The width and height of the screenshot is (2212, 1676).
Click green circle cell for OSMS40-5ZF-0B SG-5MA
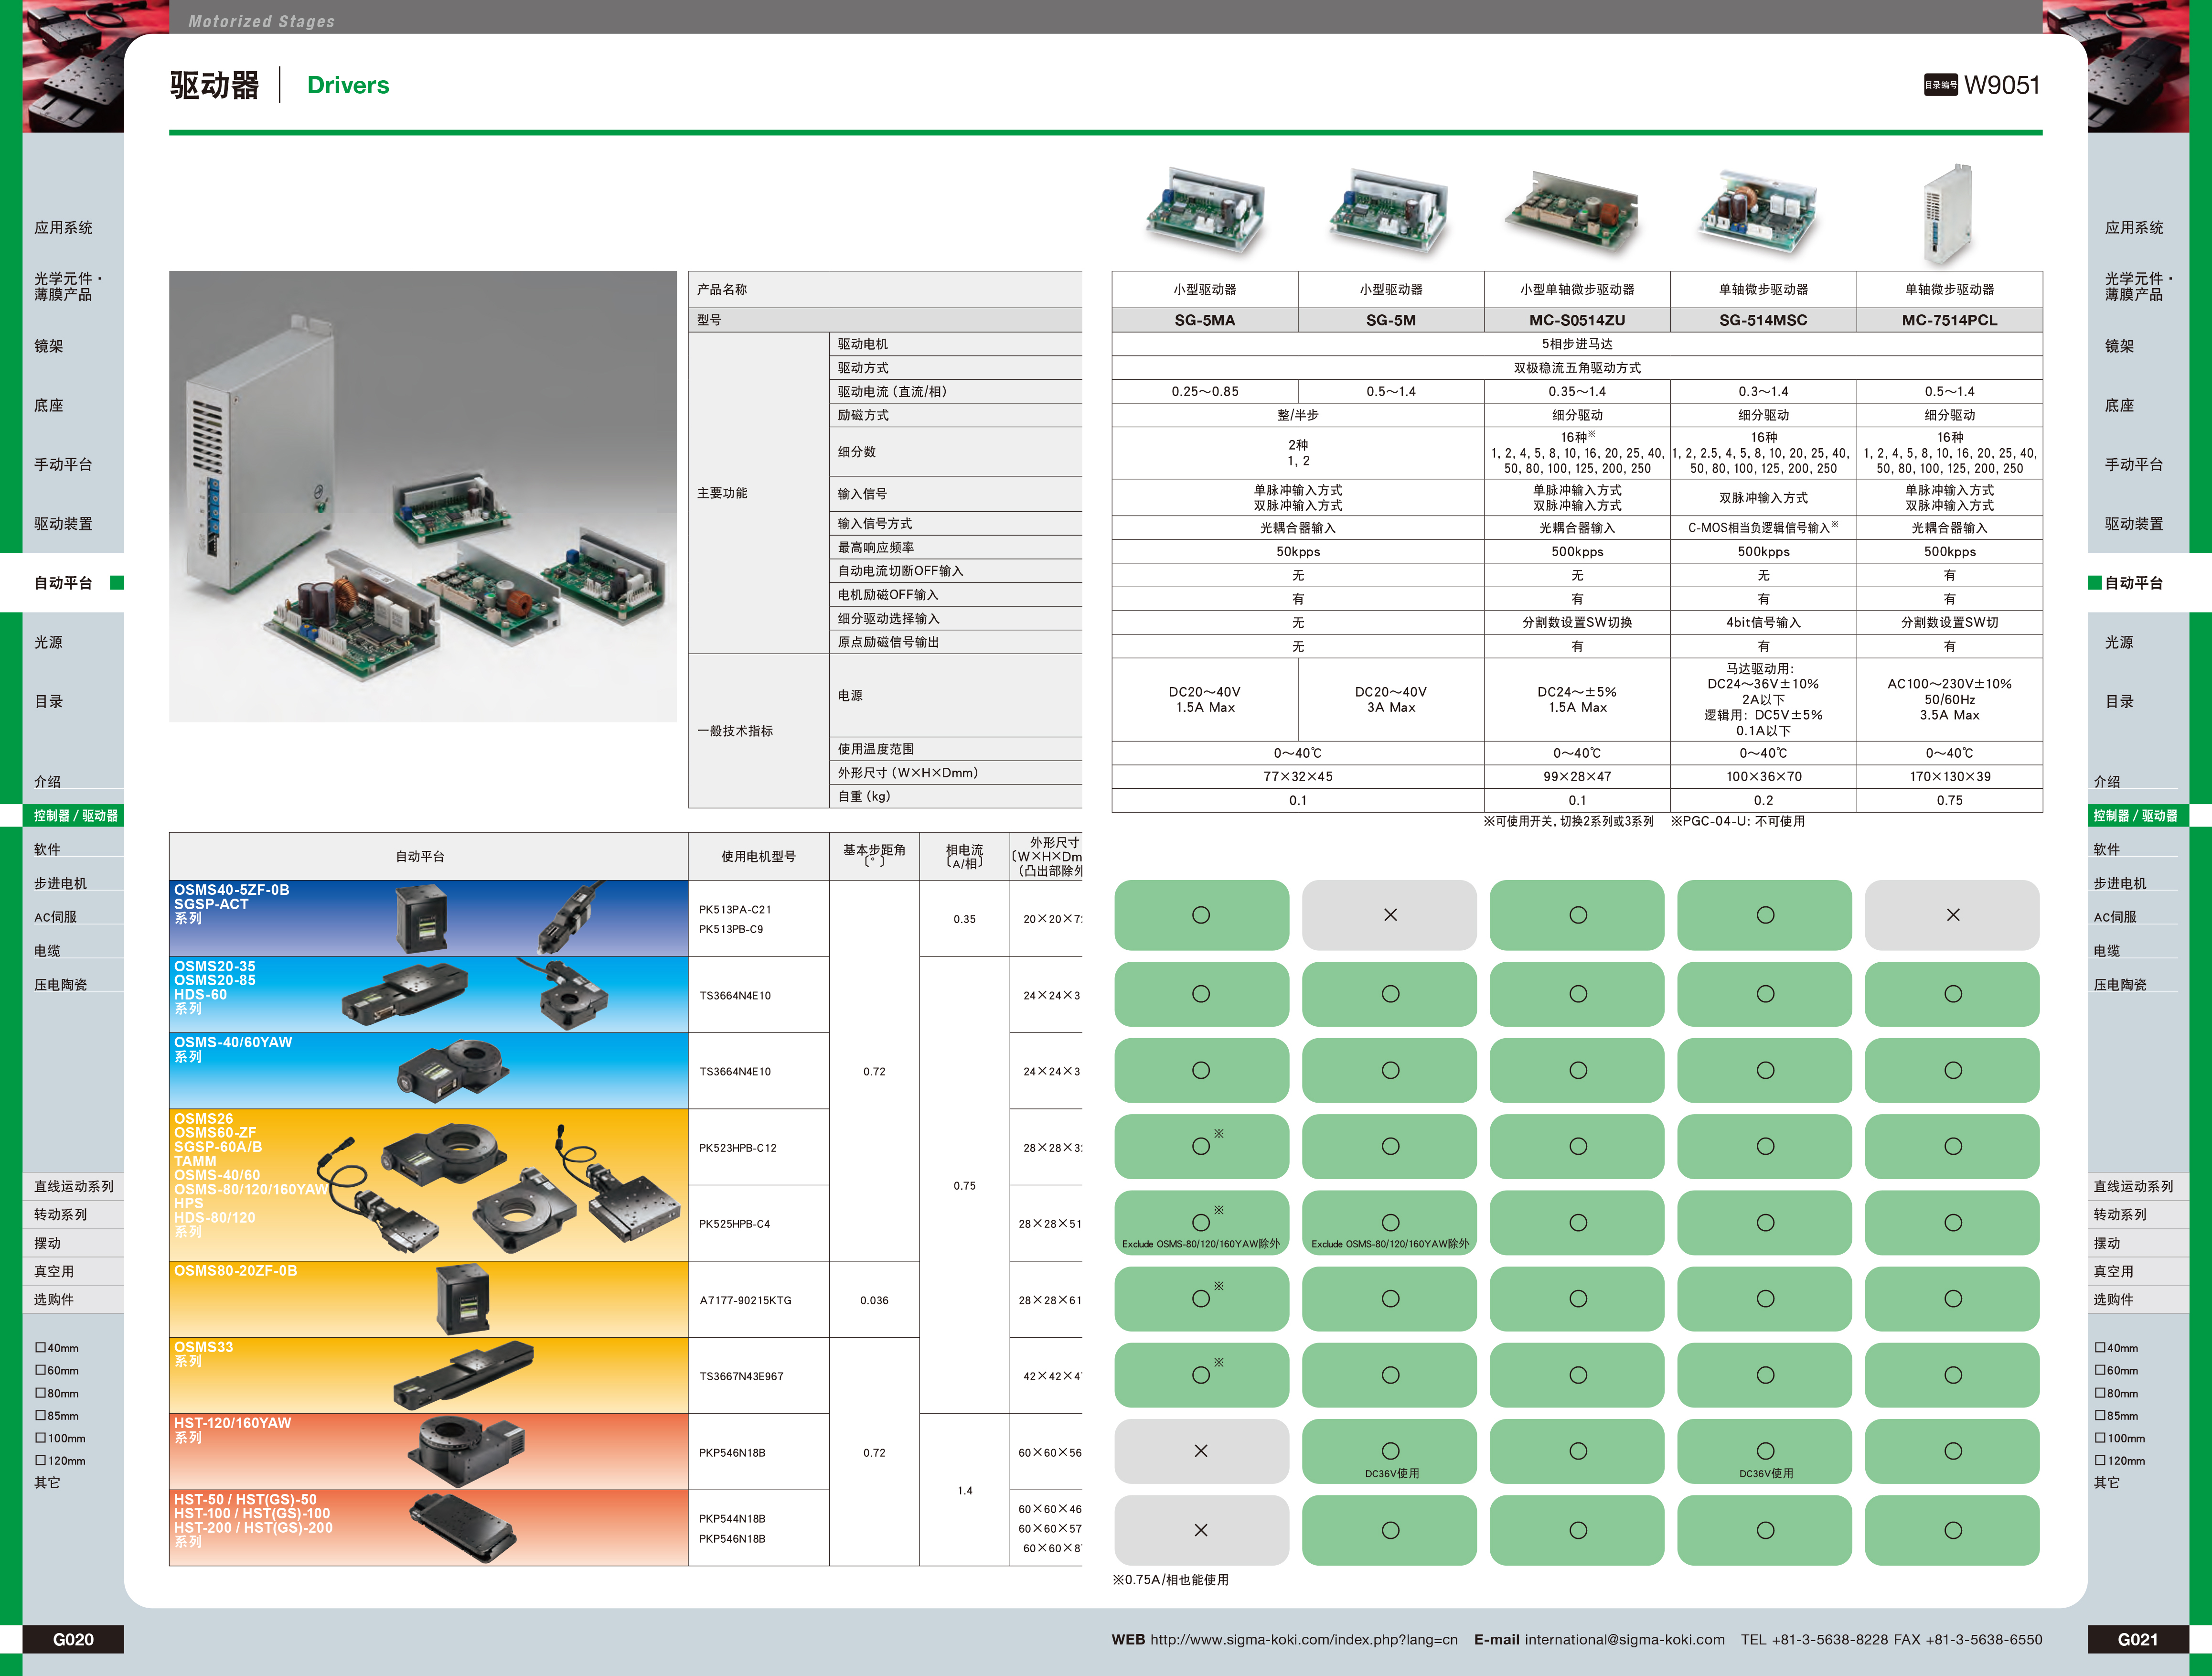tap(1201, 915)
